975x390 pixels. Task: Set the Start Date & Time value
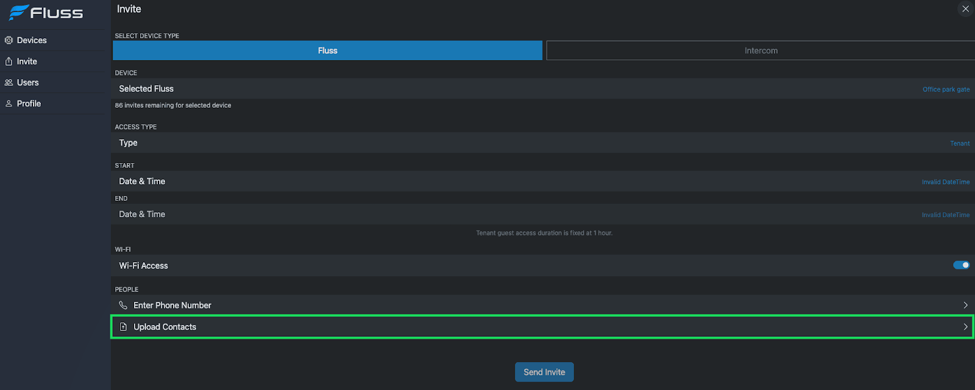pos(945,182)
